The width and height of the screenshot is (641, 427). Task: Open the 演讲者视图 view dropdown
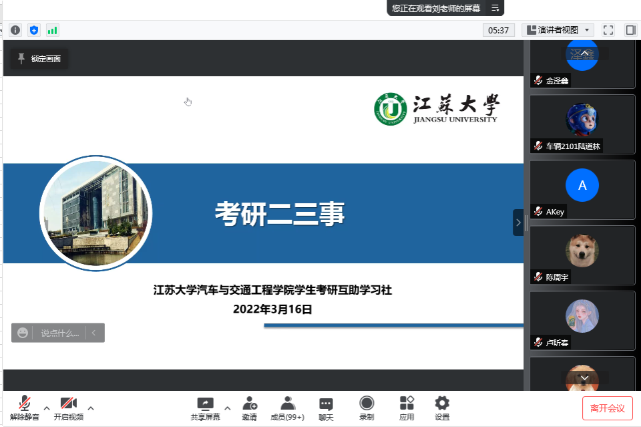558,30
